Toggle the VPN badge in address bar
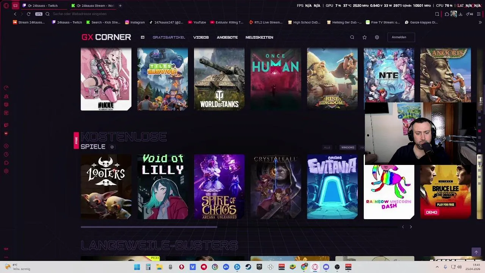 coord(39,14)
